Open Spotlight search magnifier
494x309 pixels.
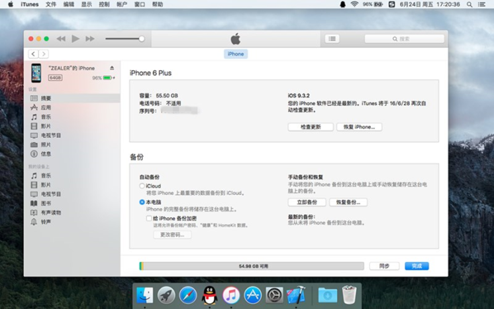[469, 4]
